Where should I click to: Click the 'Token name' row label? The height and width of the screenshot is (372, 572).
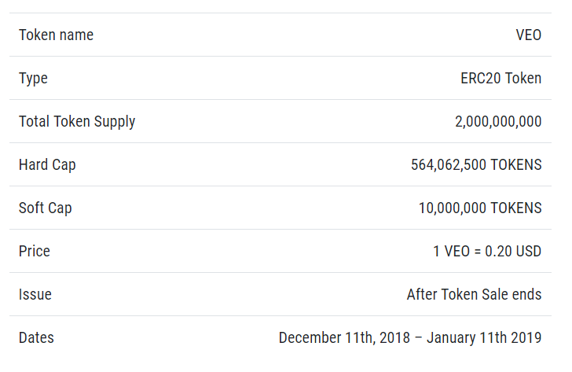(x=56, y=35)
